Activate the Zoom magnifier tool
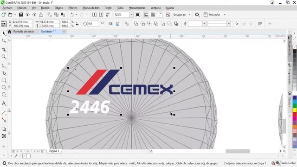The width and height of the screenshot is (297, 167). [4, 57]
